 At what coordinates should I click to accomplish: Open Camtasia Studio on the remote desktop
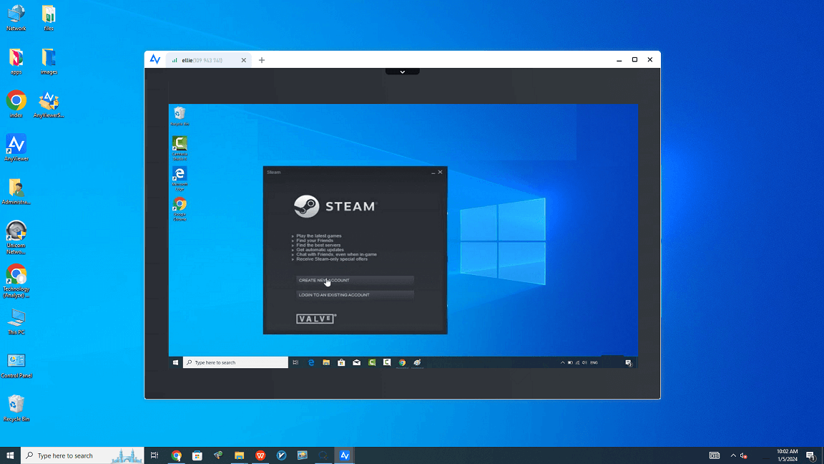(x=180, y=144)
